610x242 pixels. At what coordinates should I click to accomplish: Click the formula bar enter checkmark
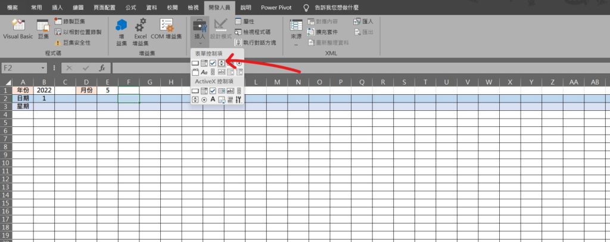[x=86, y=68]
